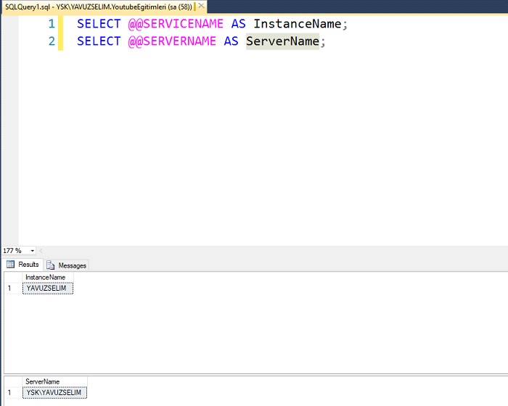
Task: Click the pin marker on the document tab
Action: 194,7
